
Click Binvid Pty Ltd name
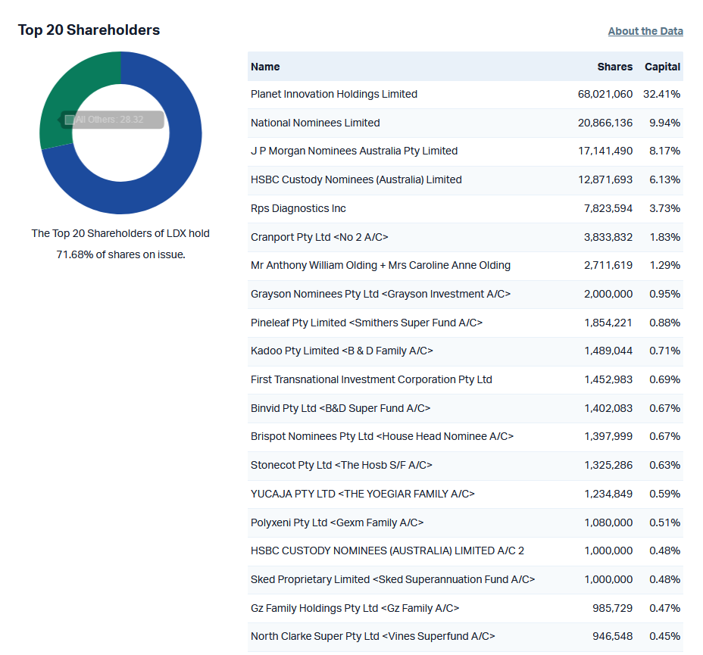coord(340,408)
